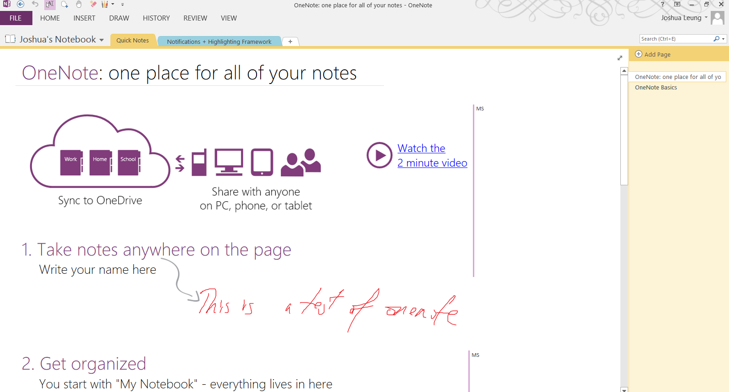
Task: Click the 'Write your name here' text
Action: coord(98,270)
